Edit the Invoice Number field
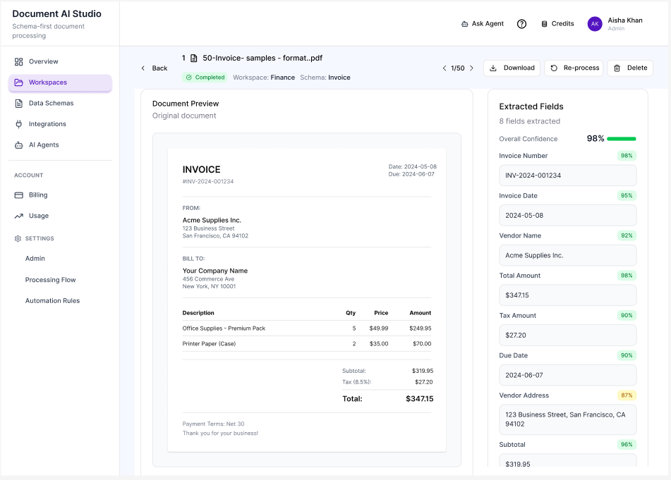 (x=568, y=176)
